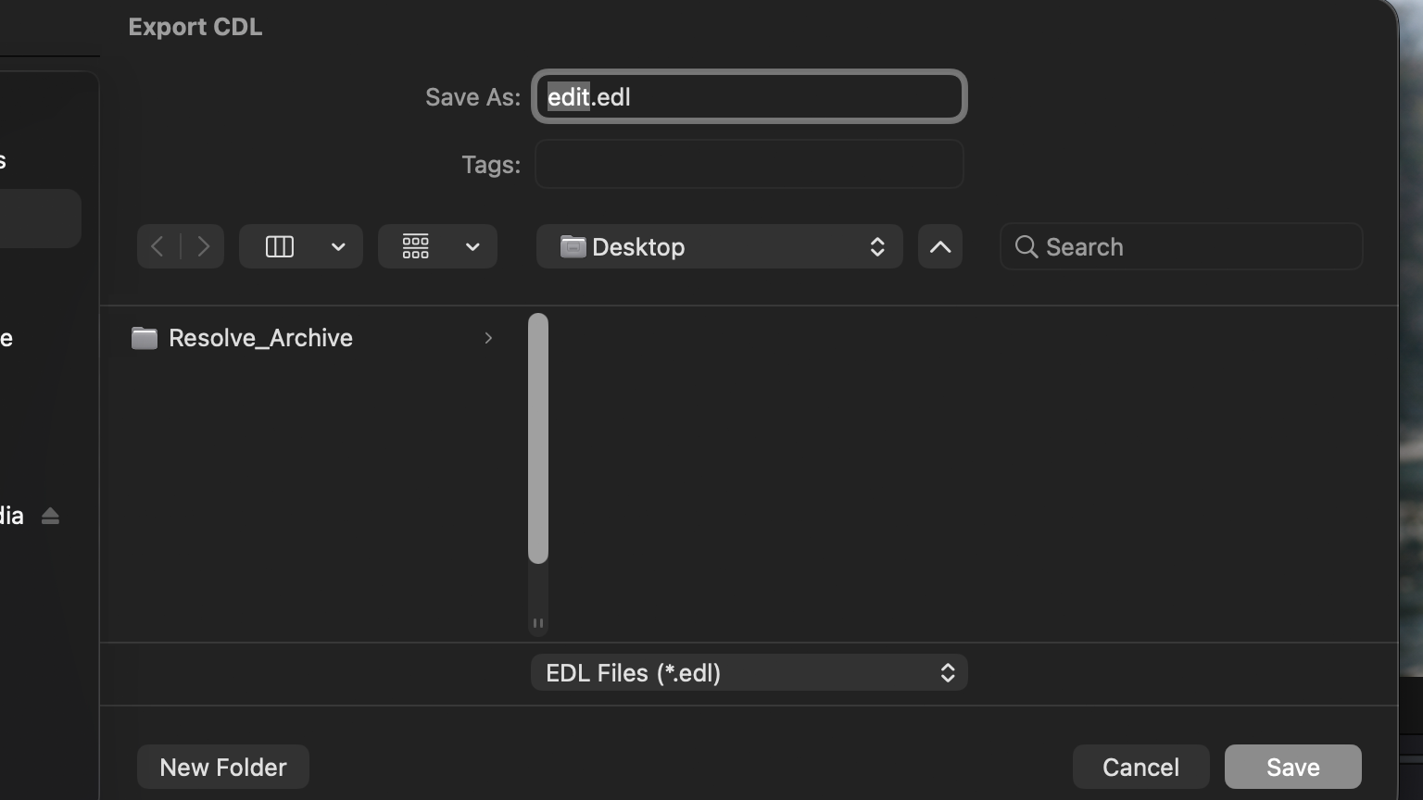Create a New Folder
Image resolution: width=1423 pixels, height=800 pixels.
tap(223, 767)
